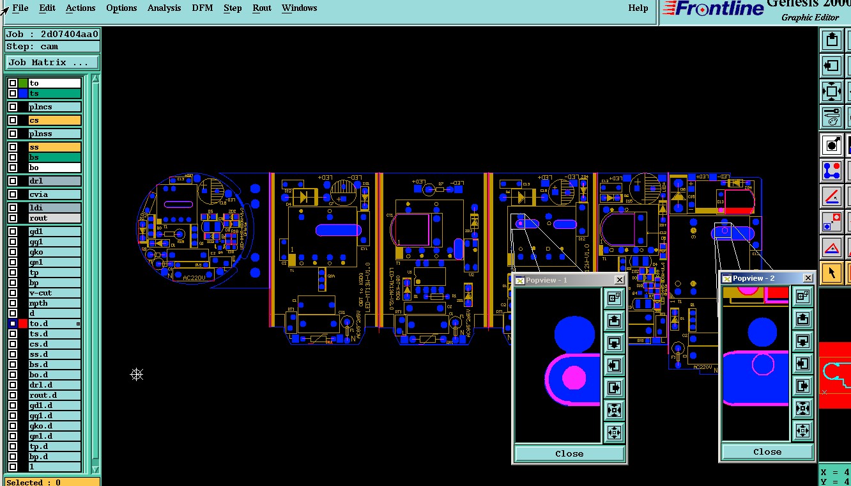Activate the arrow select pointer tool
This screenshot has height=486, width=851.
point(831,272)
